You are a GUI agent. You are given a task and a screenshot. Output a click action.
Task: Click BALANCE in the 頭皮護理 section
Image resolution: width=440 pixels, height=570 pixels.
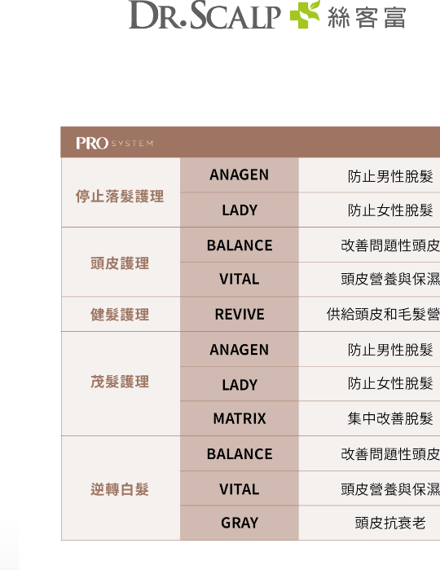[239, 245]
